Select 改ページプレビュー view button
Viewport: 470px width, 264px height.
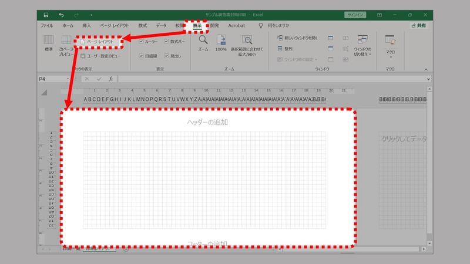click(x=66, y=46)
